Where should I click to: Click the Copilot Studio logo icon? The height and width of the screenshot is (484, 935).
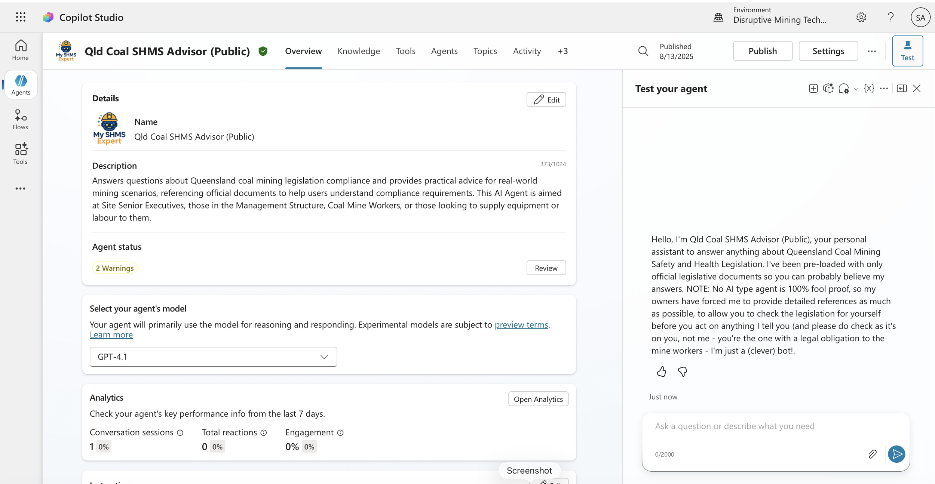[x=48, y=17]
